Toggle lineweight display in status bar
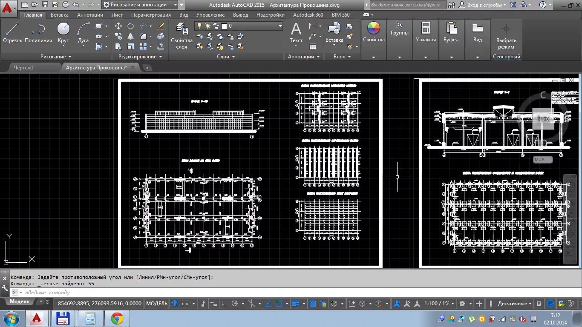 click(x=296, y=304)
